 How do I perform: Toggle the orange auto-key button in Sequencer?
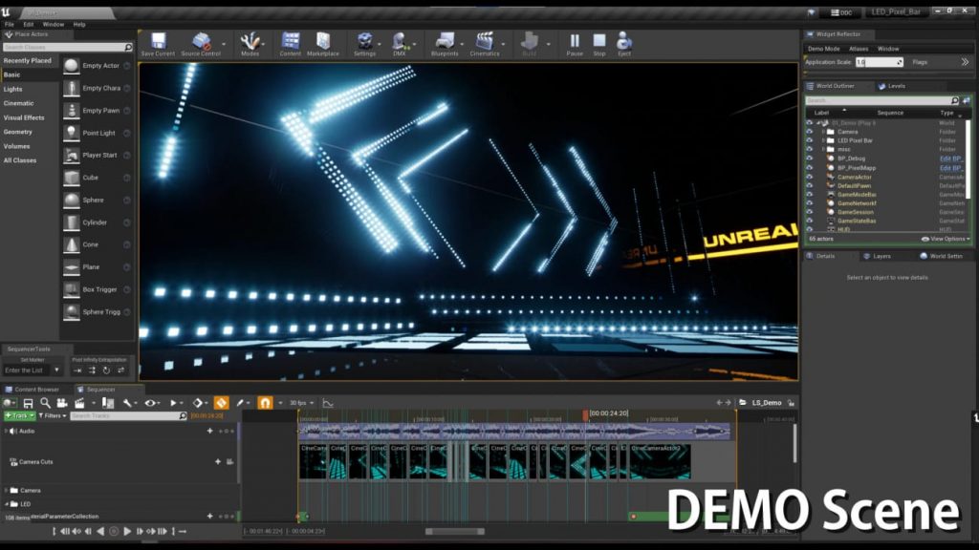[x=221, y=403]
